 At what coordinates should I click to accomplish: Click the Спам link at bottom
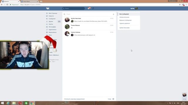click(x=109, y=99)
